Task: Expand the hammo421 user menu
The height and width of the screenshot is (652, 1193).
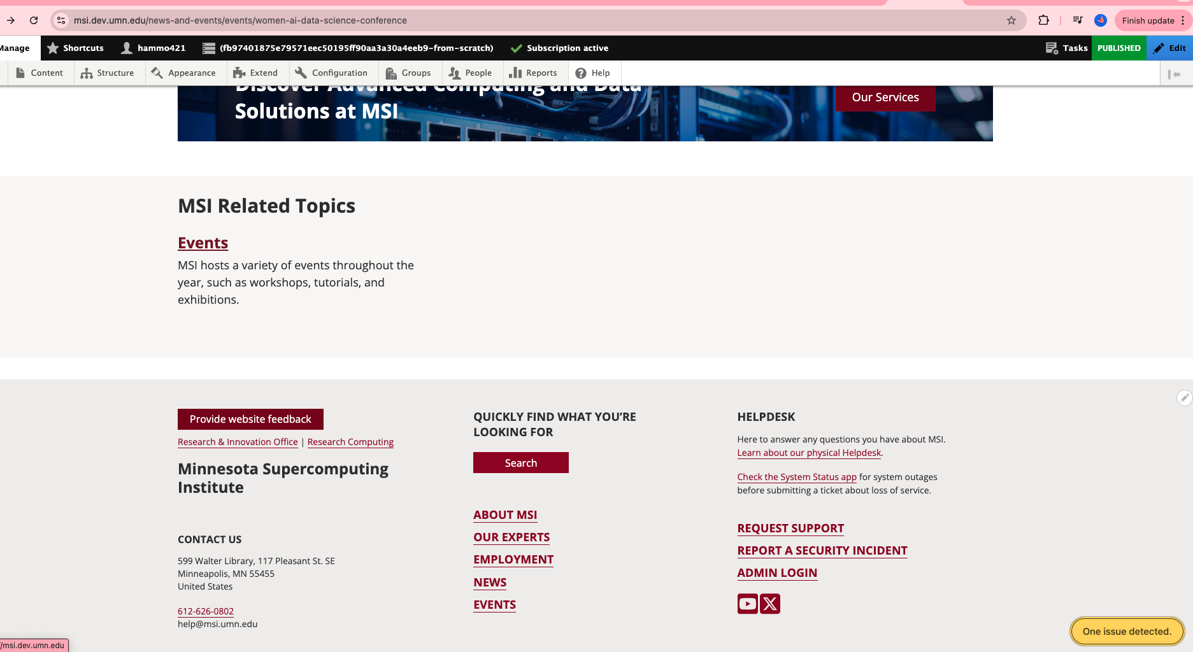Action: (x=154, y=48)
